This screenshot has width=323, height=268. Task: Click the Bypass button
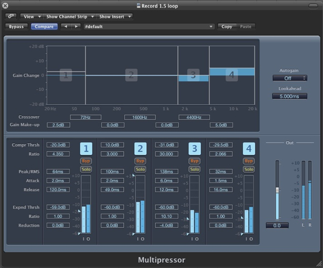[x=16, y=26]
